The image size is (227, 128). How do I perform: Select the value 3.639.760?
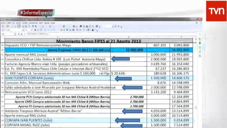coord(158,64)
